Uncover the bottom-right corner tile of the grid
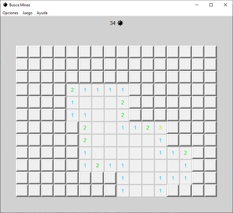Image resolution: width=233 pixels, height=213 pixels. pos(211,191)
